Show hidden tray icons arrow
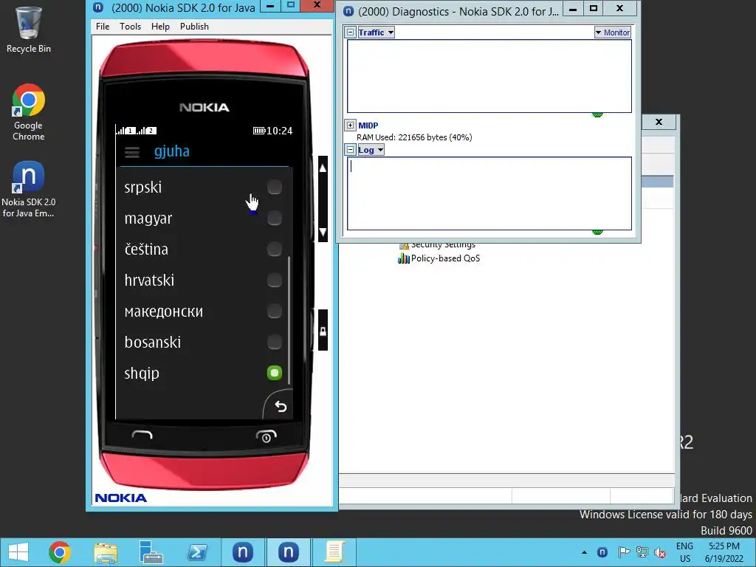 coord(585,552)
